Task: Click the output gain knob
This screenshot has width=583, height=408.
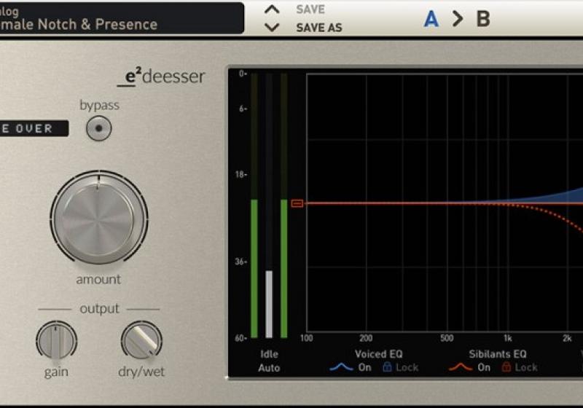Action: [56, 342]
